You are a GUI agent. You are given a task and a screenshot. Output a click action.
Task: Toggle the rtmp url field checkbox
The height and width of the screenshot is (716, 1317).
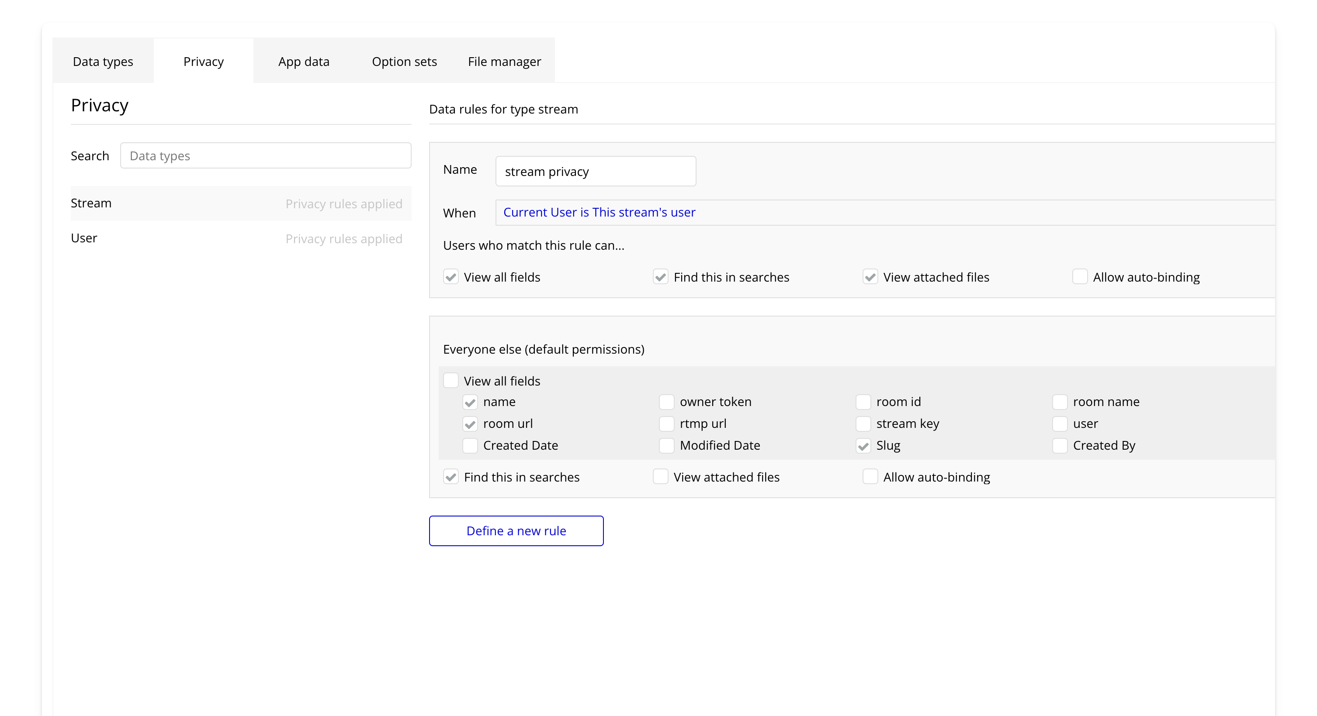tap(666, 424)
